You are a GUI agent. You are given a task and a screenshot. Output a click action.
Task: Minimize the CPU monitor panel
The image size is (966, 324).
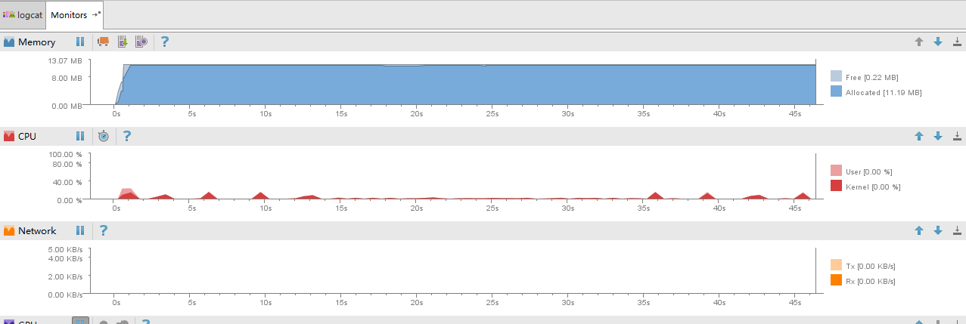pos(957,136)
